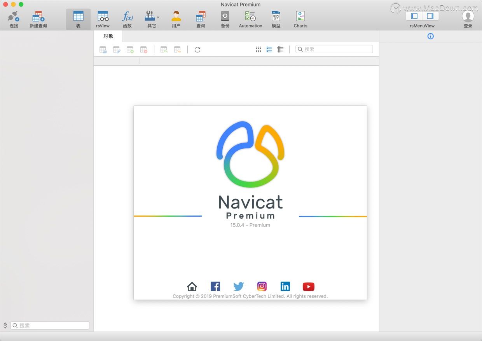Open the YouTube icon link
Viewport: 482px width, 341px height.
(x=308, y=287)
